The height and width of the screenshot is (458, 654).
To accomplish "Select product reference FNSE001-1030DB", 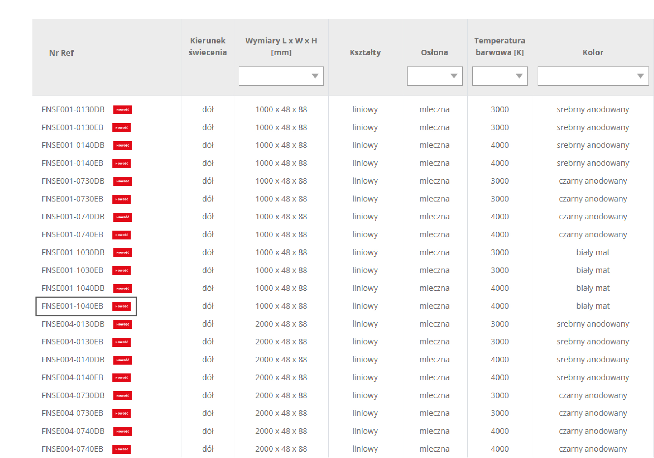I will (73, 253).
